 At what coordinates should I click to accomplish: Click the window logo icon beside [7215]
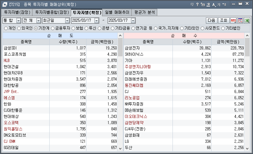tap(5, 4)
